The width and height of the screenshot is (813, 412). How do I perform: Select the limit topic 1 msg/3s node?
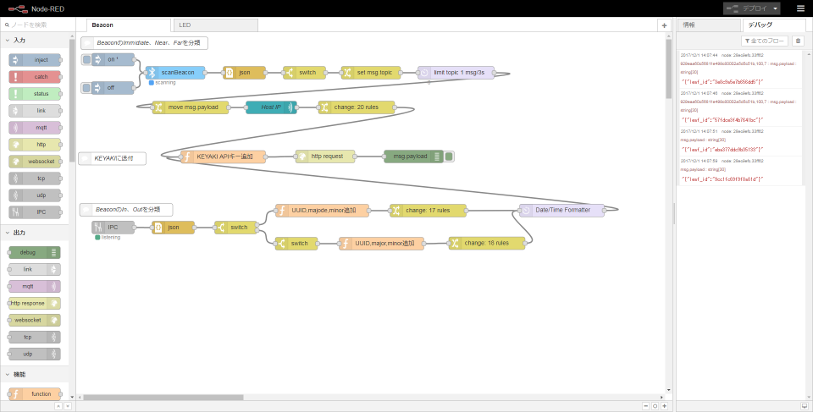click(456, 73)
